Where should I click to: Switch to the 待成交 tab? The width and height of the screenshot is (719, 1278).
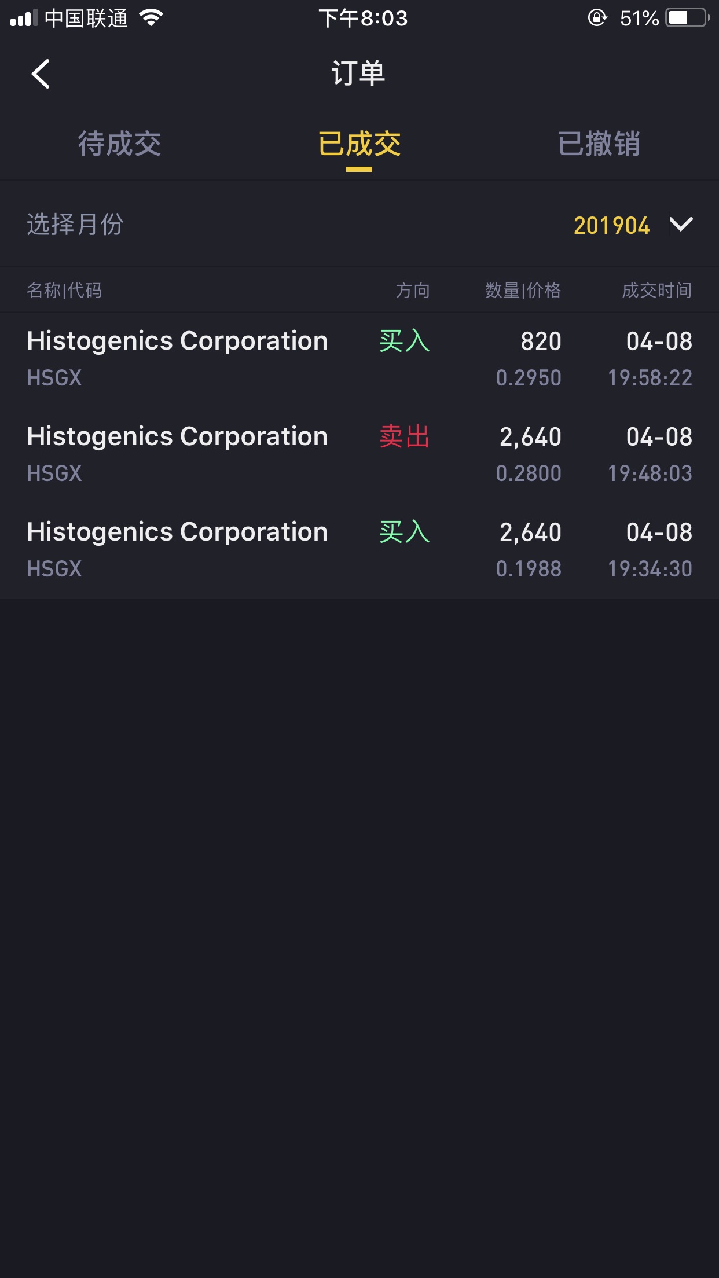click(120, 144)
